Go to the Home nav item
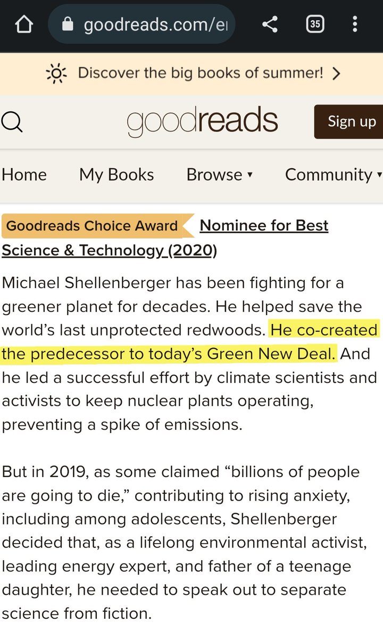The height and width of the screenshot is (639, 383). click(24, 175)
